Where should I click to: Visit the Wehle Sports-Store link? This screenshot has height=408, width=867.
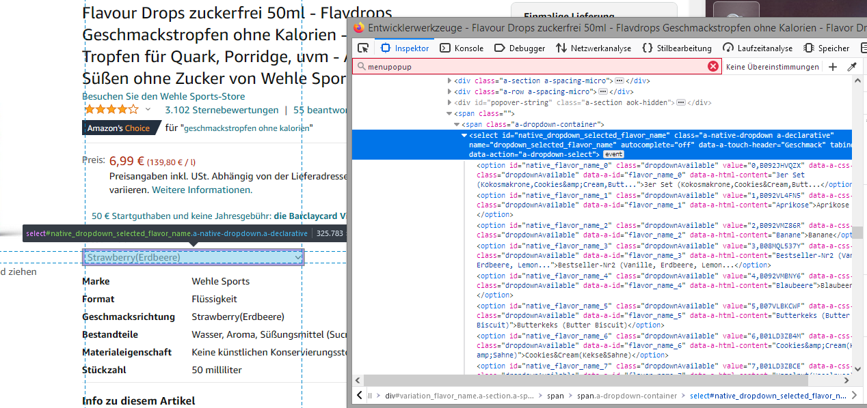163,96
